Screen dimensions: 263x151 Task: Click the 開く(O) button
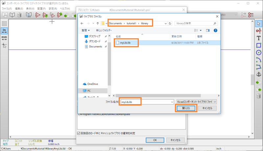click(186, 108)
